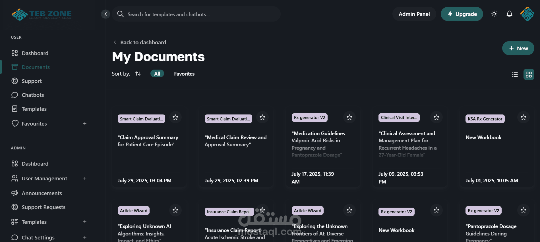
Task: Toggle light/dark theme sun icon
Action: click(x=494, y=14)
